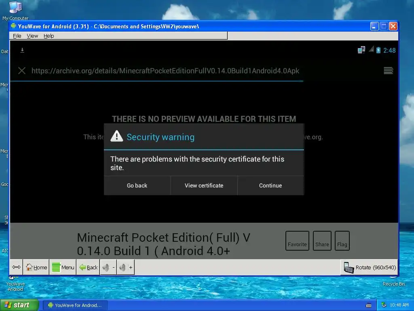Click the YouWave title bar app icon
The width and height of the screenshot is (414, 311).
tap(13, 26)
